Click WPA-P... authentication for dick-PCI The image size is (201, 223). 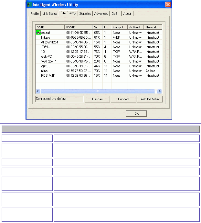tap(135, 56)
